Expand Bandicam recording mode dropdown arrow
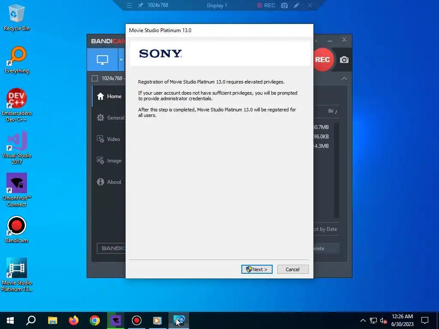The image size is (439, 329). pyautogui.click(x=121, y=60)
